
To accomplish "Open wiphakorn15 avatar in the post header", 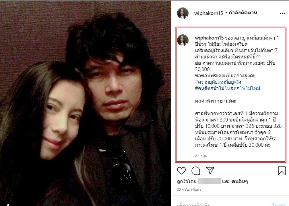I will 183,13.
